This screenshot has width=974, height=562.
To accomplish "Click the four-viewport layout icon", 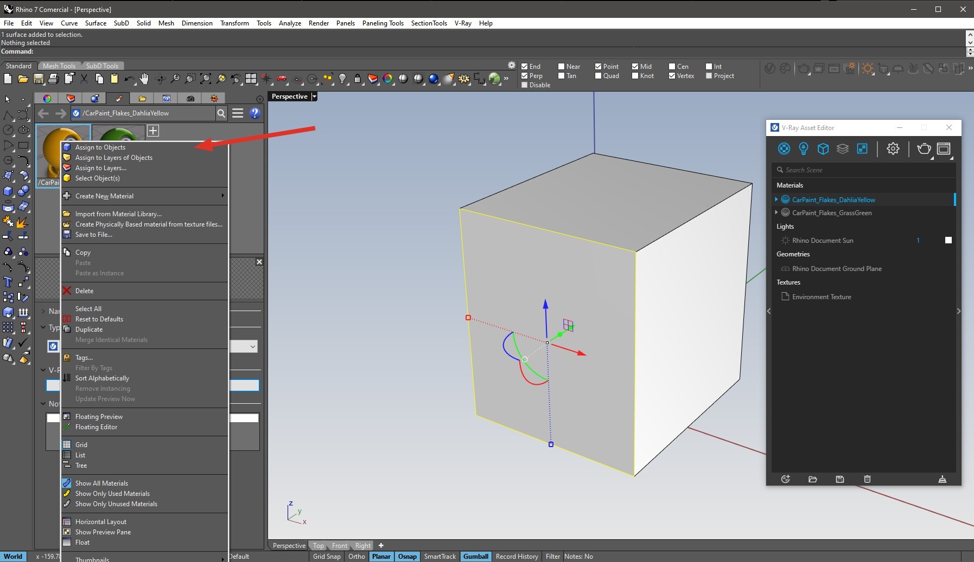I will (x=251, y=79).
